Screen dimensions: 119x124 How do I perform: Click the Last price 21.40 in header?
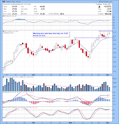(x=109, y=11)
